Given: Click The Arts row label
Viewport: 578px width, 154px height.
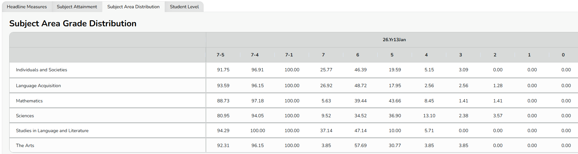Looking at the screenshot, I should (25, 145).
